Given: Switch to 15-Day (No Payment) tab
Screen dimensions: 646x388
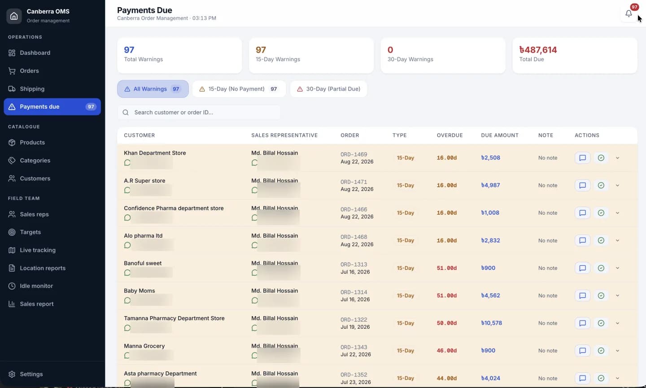Looking at the screenshot, I should coord(239,89).
